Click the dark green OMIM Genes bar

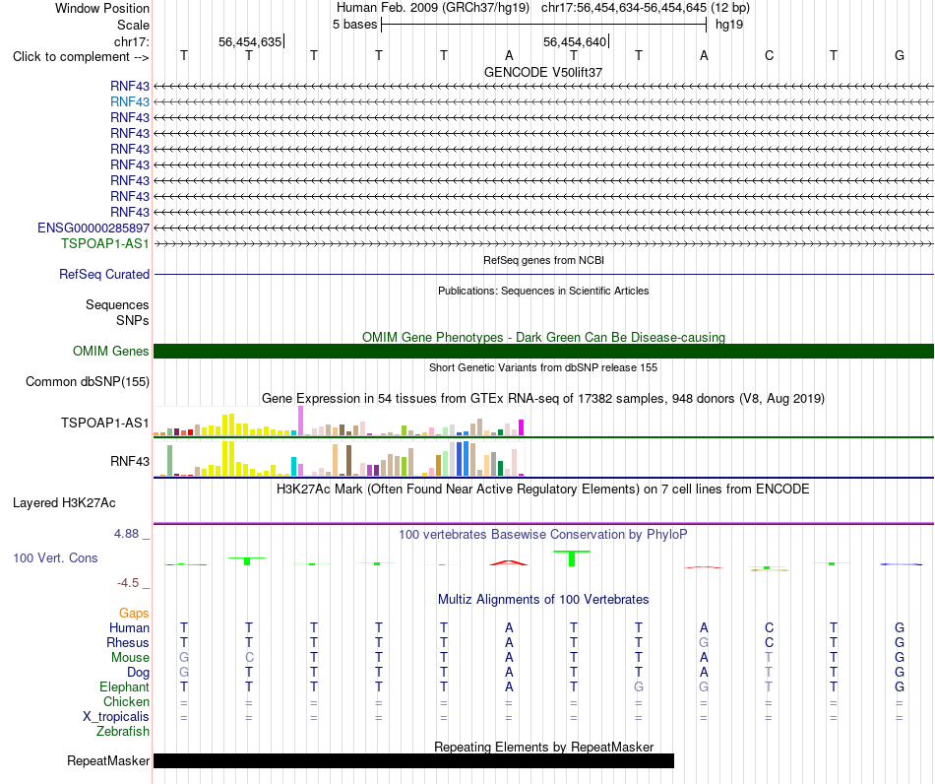[543, 352]
